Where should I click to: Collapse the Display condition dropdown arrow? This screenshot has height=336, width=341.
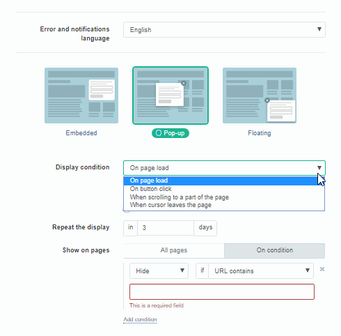tap(319, 168)
